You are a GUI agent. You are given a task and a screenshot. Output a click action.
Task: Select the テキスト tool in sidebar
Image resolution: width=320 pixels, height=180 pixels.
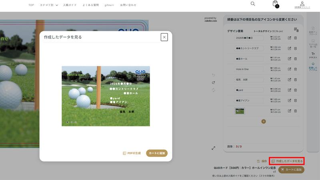click(313, 55)
